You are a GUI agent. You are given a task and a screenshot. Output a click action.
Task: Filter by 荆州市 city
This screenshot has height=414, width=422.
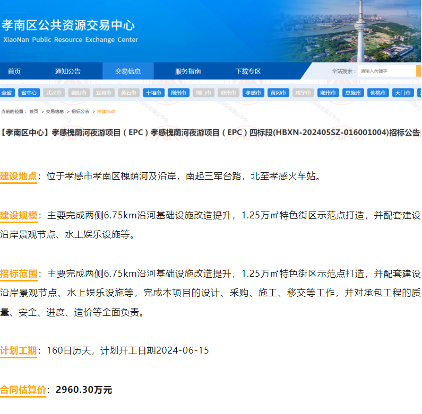178,93
